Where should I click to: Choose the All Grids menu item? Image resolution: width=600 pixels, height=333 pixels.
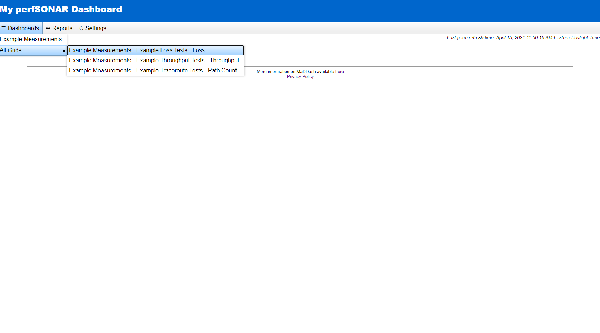tap(33, 50)
